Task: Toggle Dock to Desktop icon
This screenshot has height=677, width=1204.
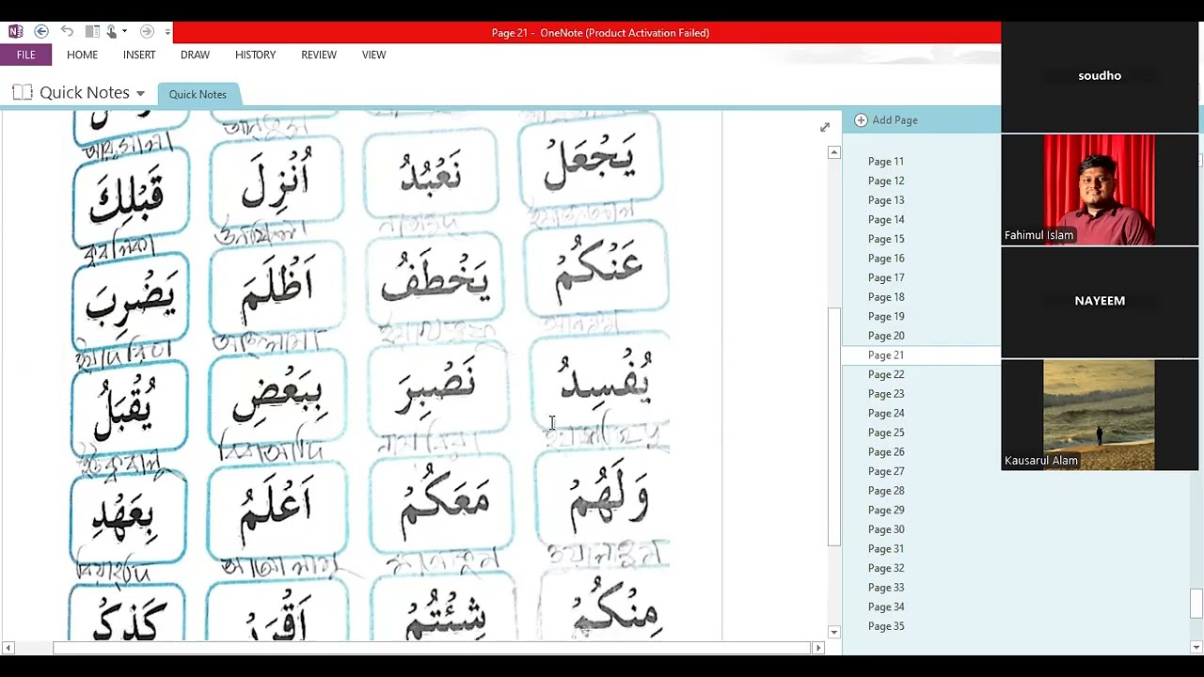Action: tap(92, 32)
